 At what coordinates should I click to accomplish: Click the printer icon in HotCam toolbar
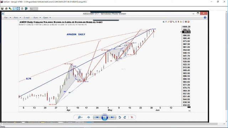(x=6, y=9)
